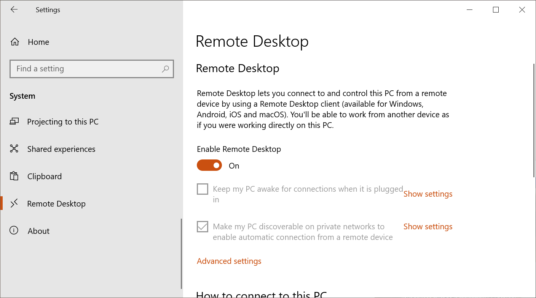
Task: Click Show settings beside discoverable option
Action: coord(428,227)
